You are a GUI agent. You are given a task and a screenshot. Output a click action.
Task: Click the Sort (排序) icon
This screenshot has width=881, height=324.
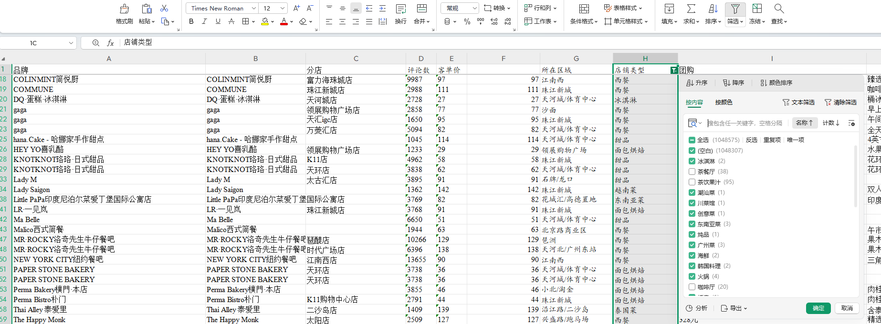point(713,9)
